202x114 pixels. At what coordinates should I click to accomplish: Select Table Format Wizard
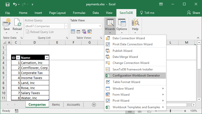(x=135, y=82)
